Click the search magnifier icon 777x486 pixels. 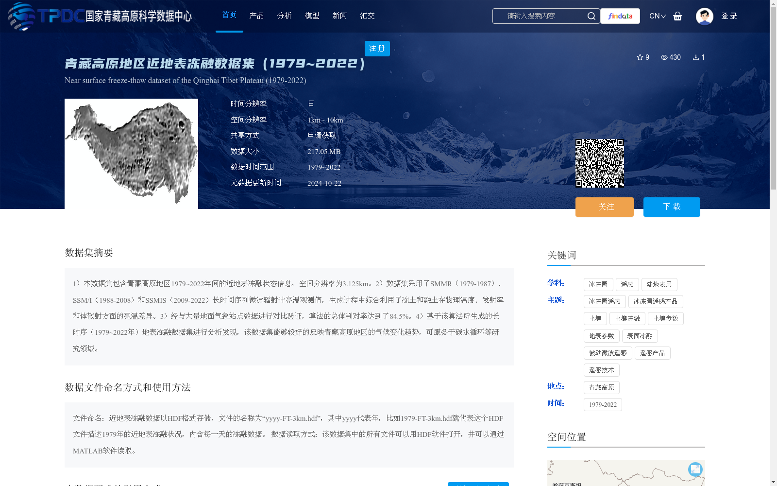tap(591, 16)
